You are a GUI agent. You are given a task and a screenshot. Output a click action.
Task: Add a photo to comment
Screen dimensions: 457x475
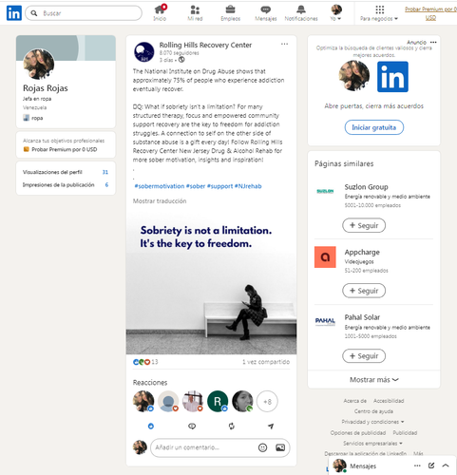(x=280, y=447)
